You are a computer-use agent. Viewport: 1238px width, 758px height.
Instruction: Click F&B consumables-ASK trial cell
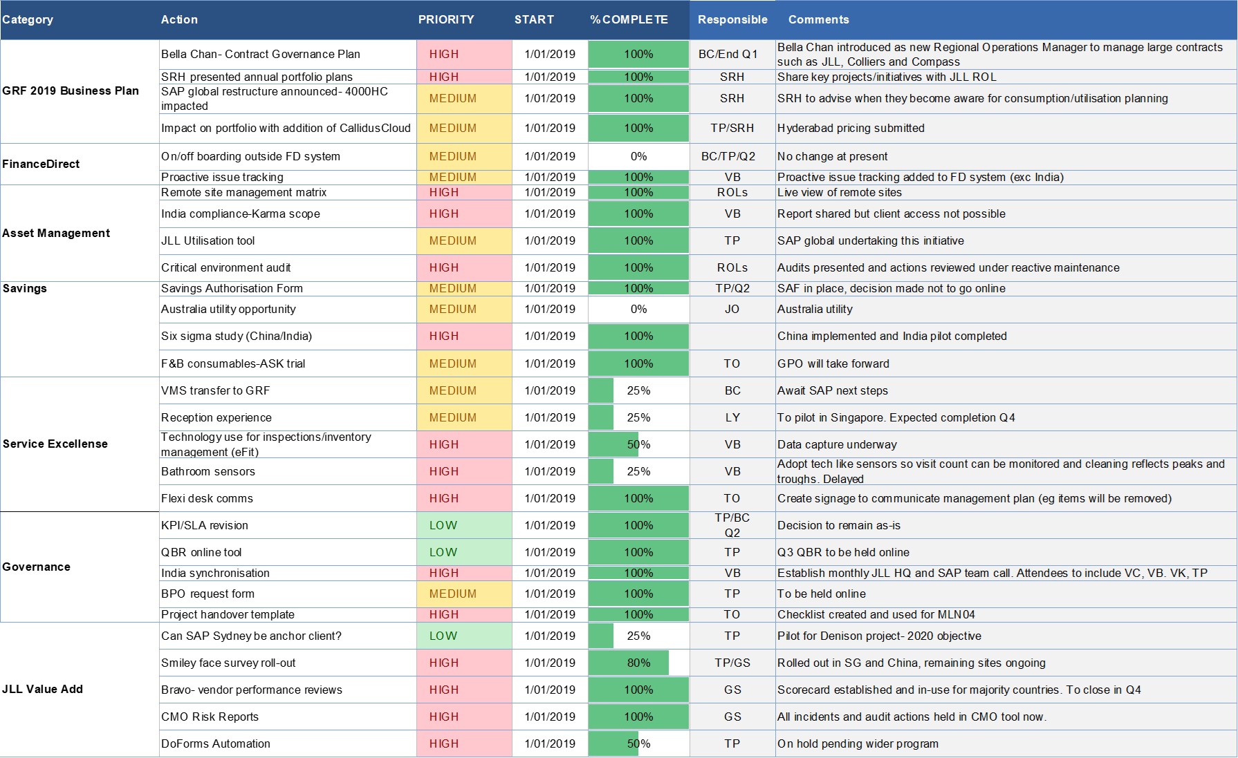point(288,363)
